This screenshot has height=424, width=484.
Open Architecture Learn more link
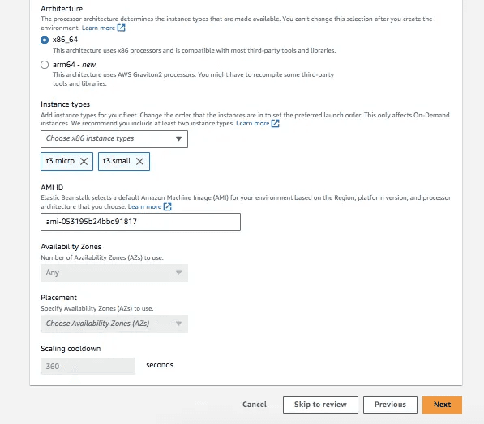click(98, 28)
